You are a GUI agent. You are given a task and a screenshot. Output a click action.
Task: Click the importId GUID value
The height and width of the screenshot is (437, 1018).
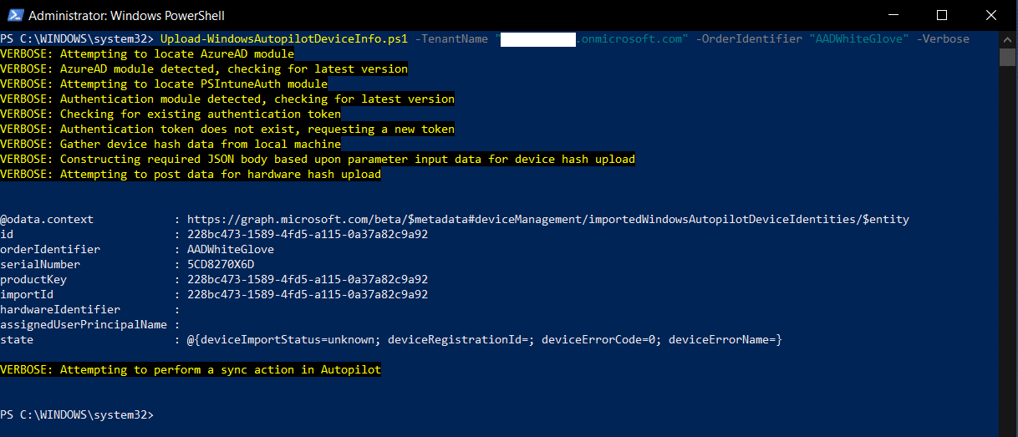(x=308, y=294)
